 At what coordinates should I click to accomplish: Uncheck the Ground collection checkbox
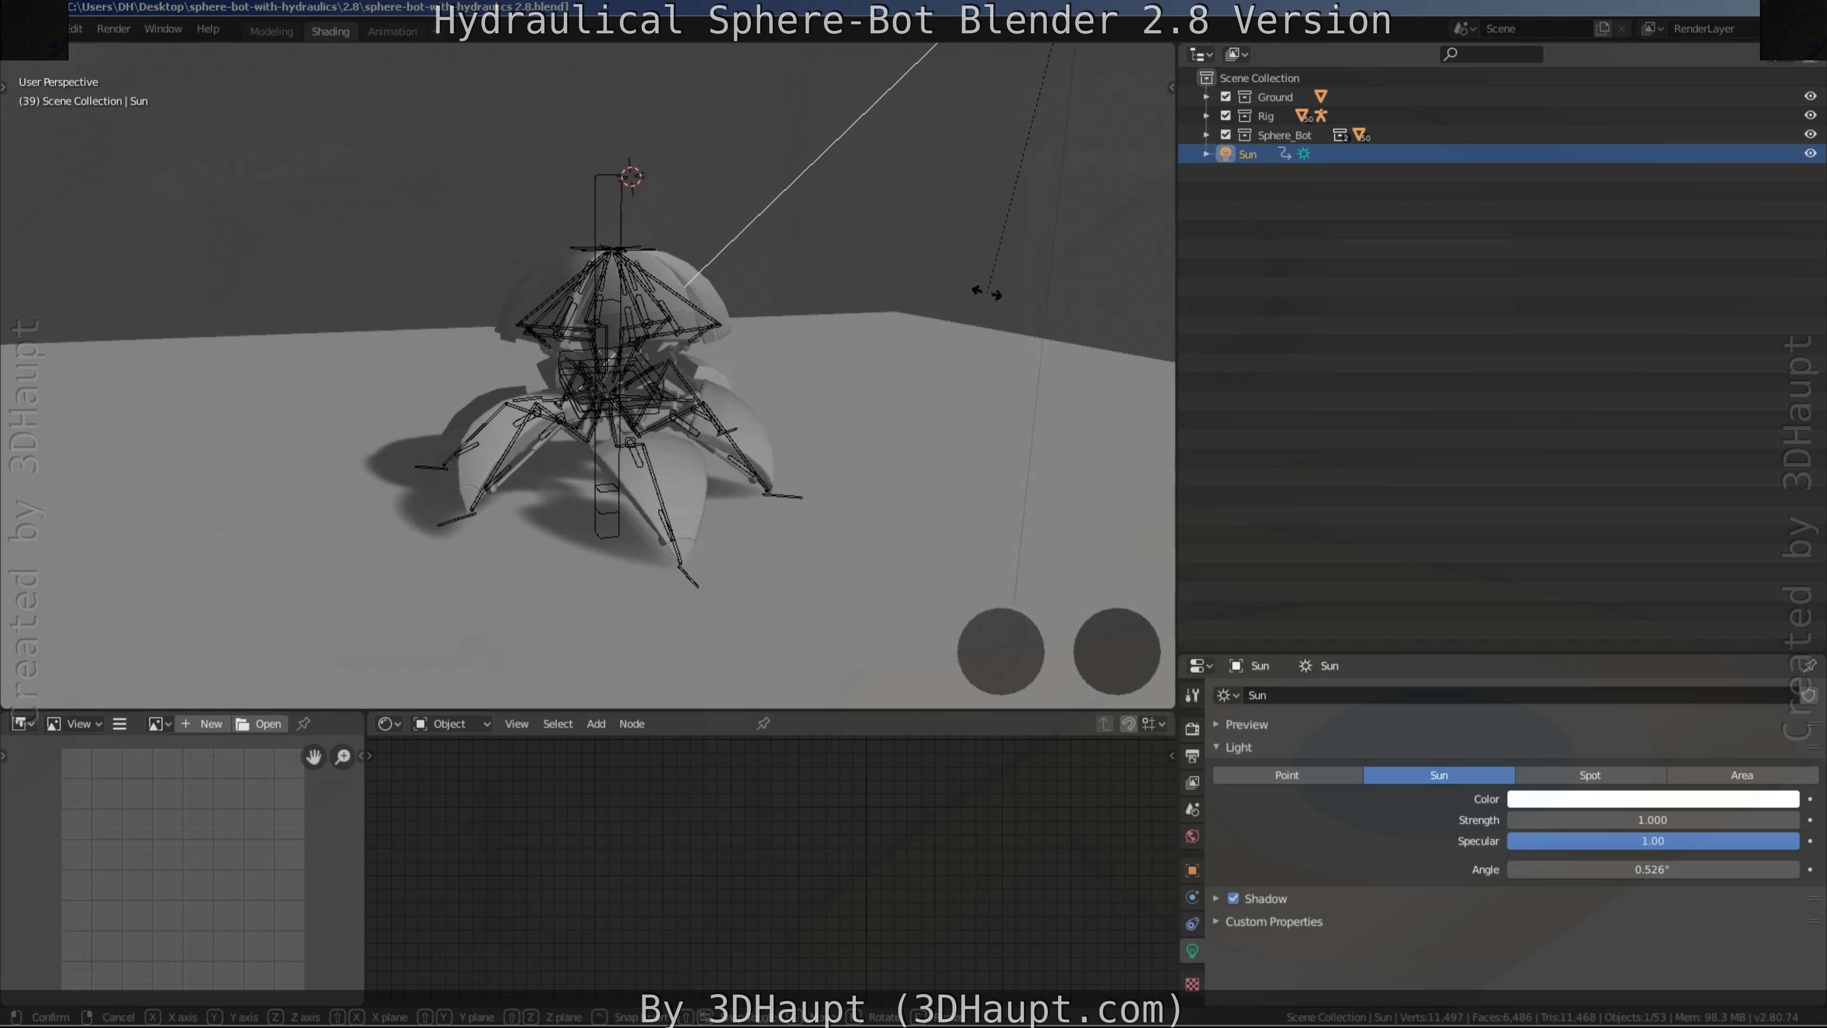tap(1226, 97)
